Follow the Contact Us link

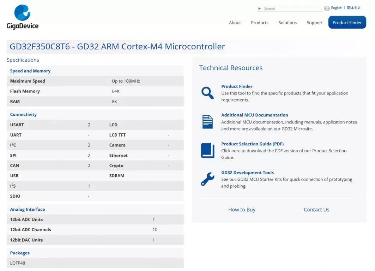point(316,210)
